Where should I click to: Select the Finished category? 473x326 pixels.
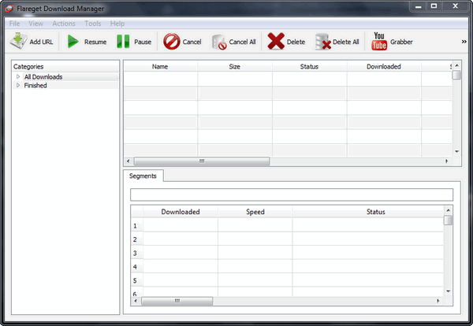click(x=35, y=86)
